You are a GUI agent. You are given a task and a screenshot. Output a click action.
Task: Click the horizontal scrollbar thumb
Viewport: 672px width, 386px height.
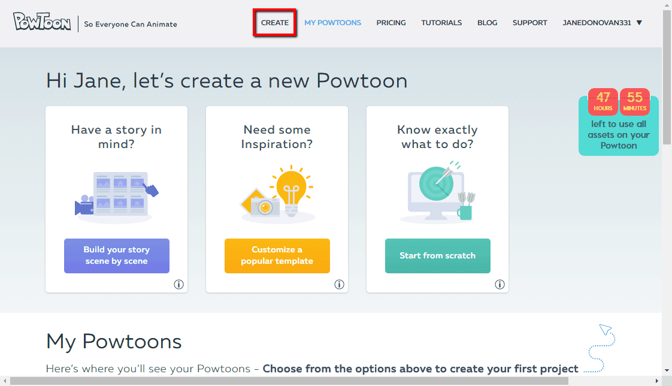point(289,381)
